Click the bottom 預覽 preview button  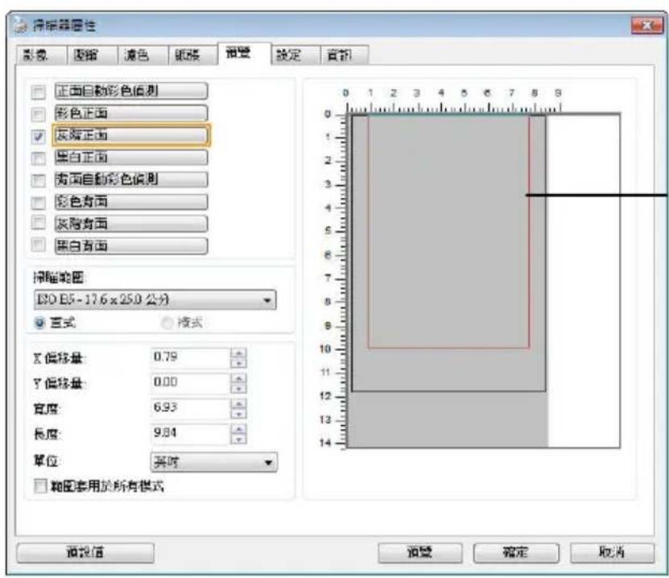420,553
